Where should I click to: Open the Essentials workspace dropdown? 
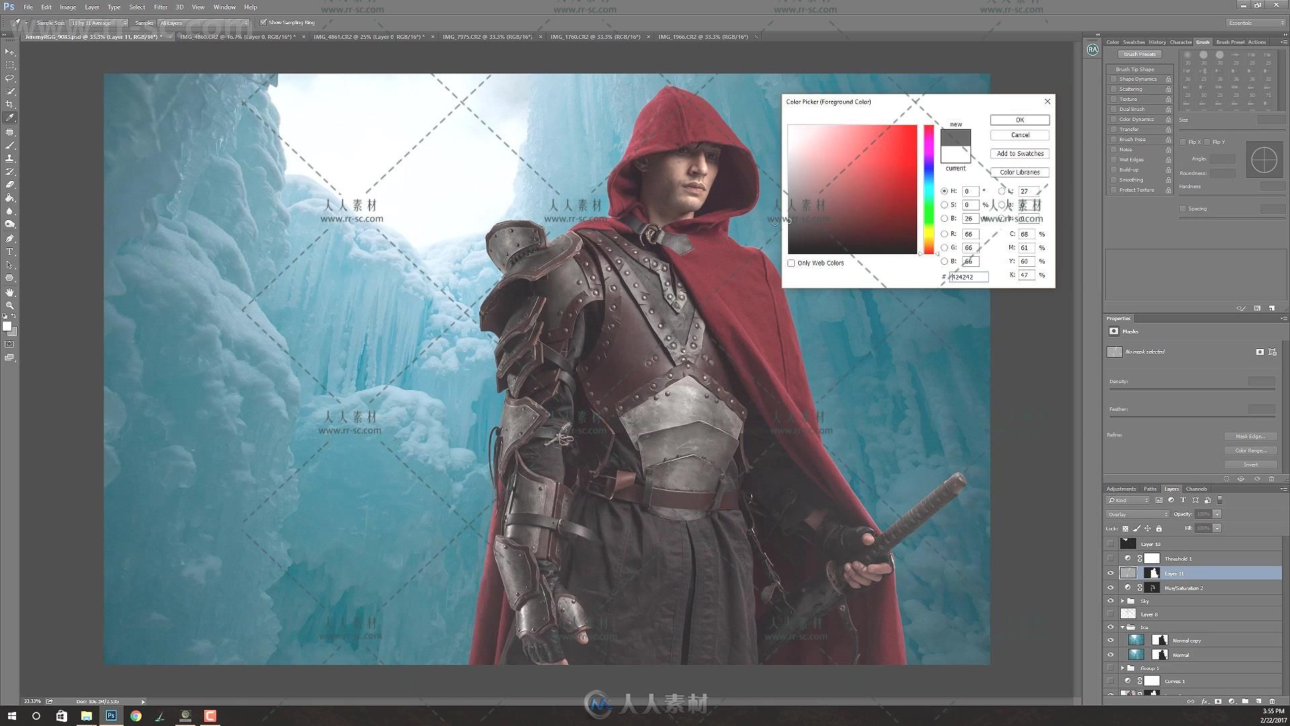pyautogui.click(x=1255, y=23)
